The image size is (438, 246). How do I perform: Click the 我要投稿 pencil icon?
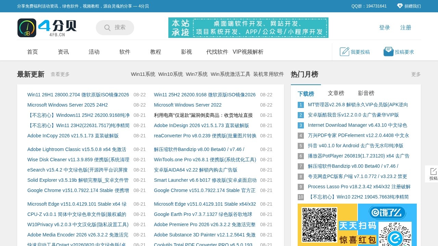coord(344,52)
